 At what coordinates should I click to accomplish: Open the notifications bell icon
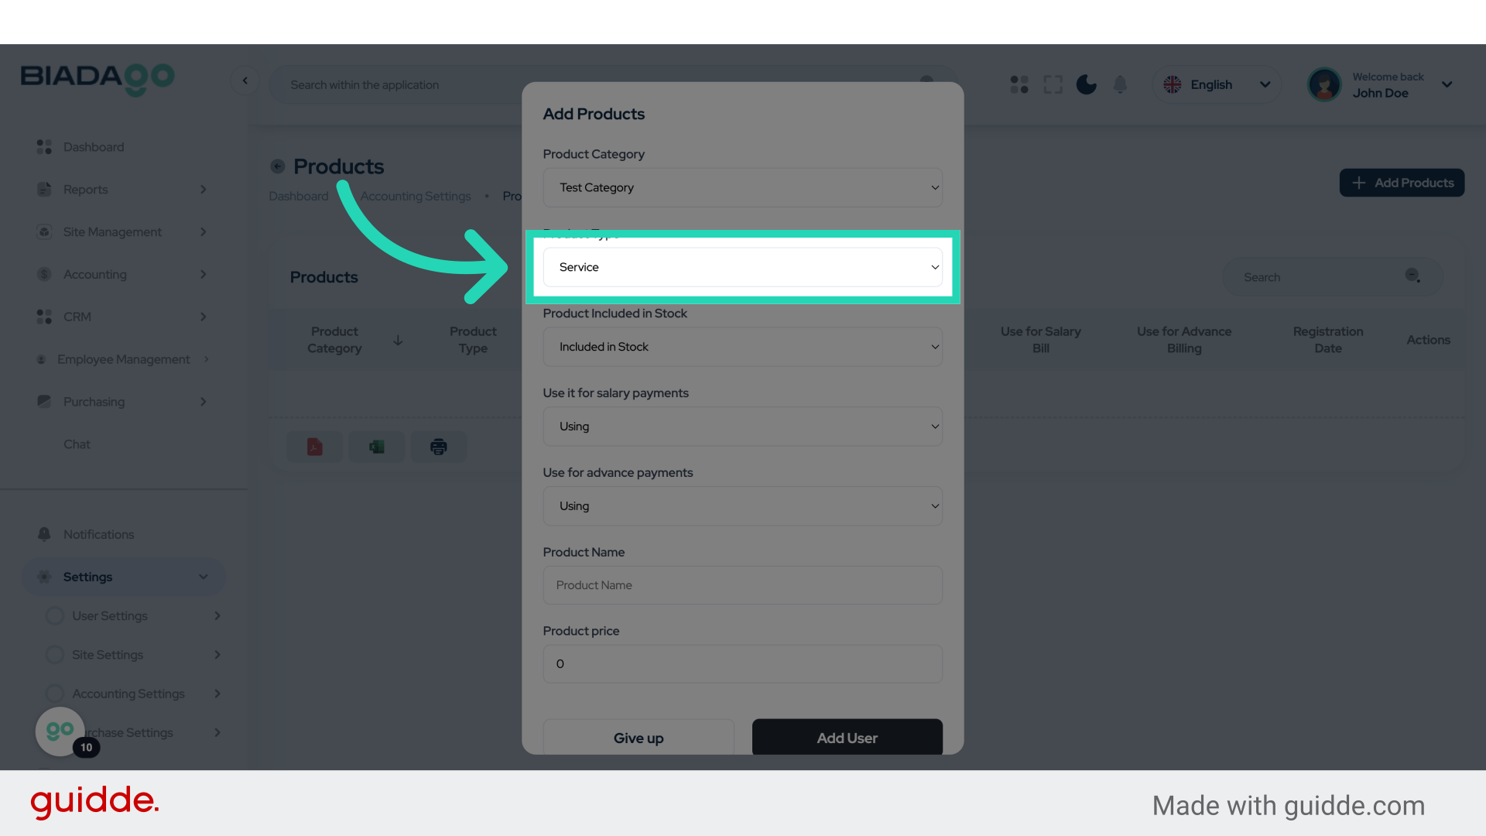(1120, 84)
